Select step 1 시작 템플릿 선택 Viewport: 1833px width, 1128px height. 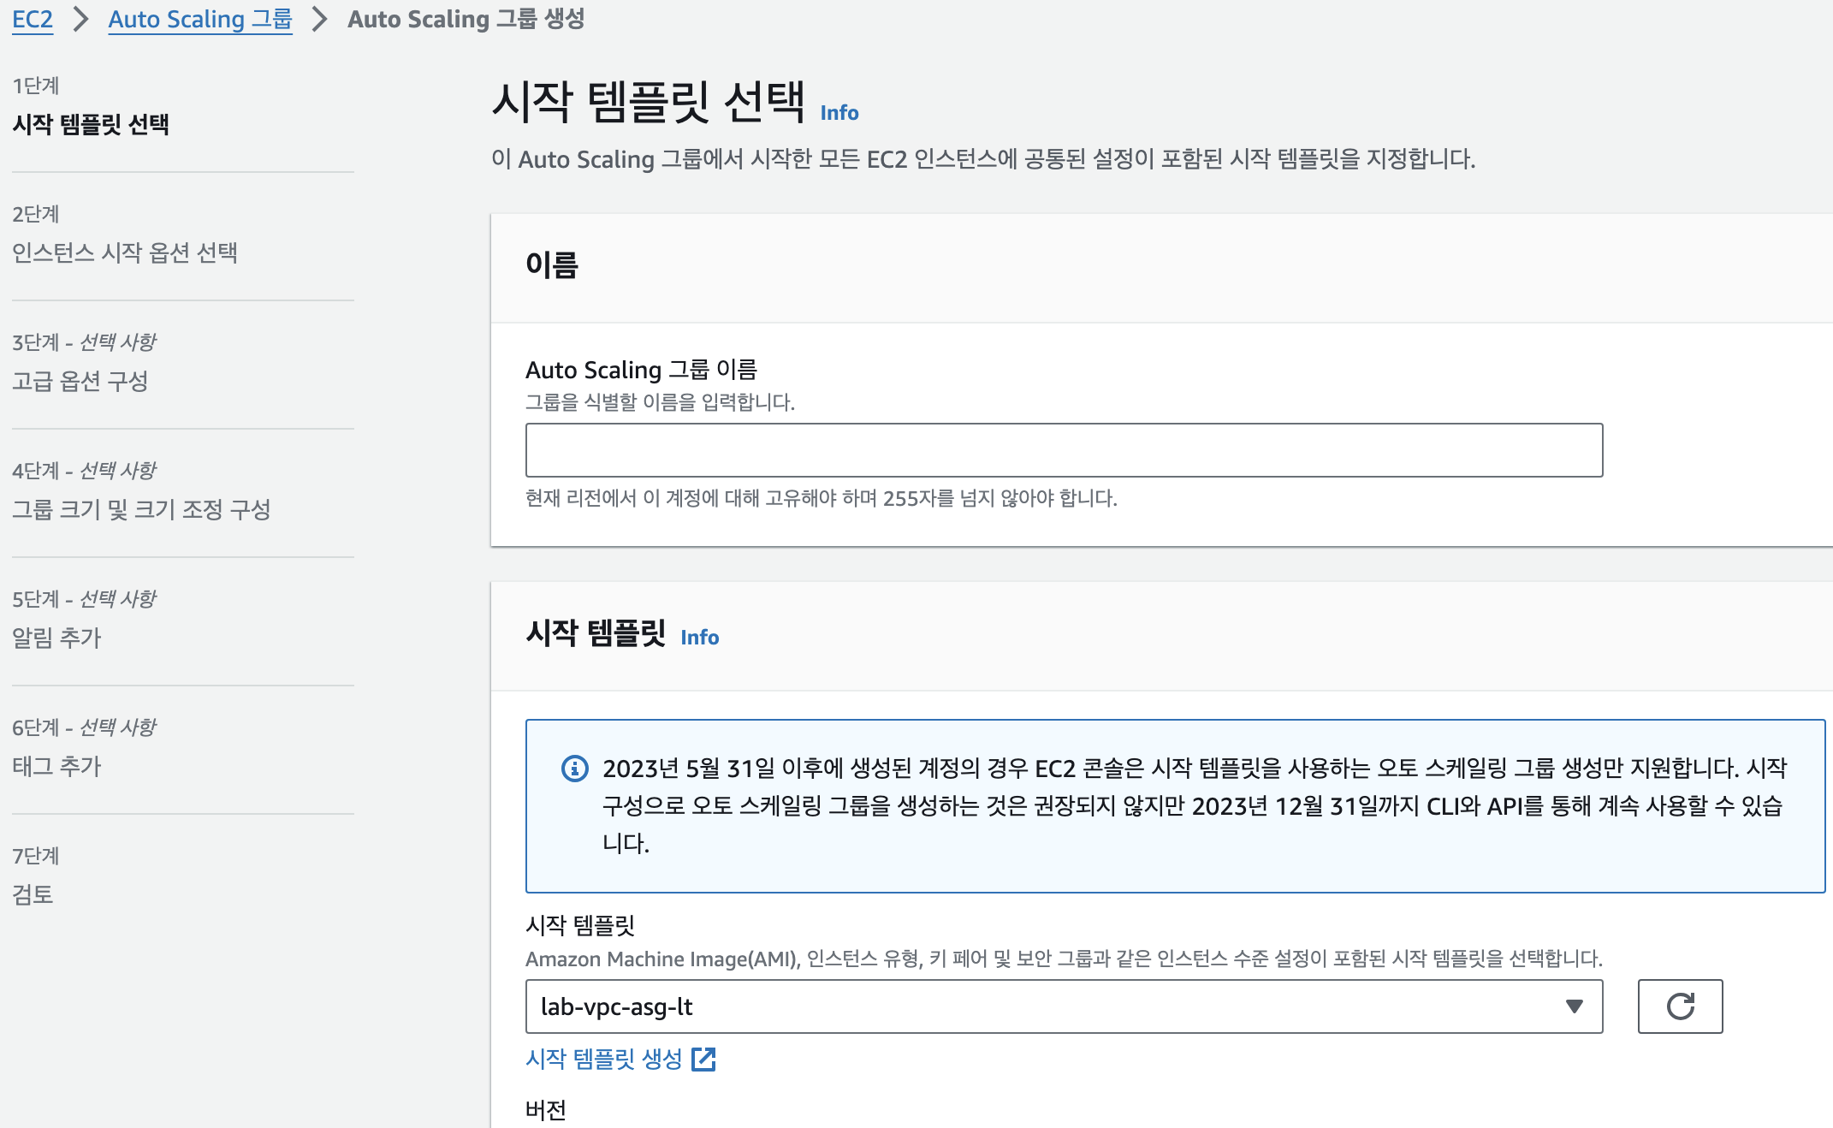pos(91,125)
